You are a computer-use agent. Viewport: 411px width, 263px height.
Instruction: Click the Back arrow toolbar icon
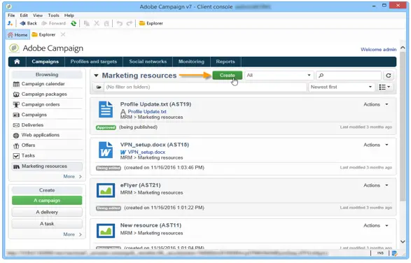coord(22,23)
